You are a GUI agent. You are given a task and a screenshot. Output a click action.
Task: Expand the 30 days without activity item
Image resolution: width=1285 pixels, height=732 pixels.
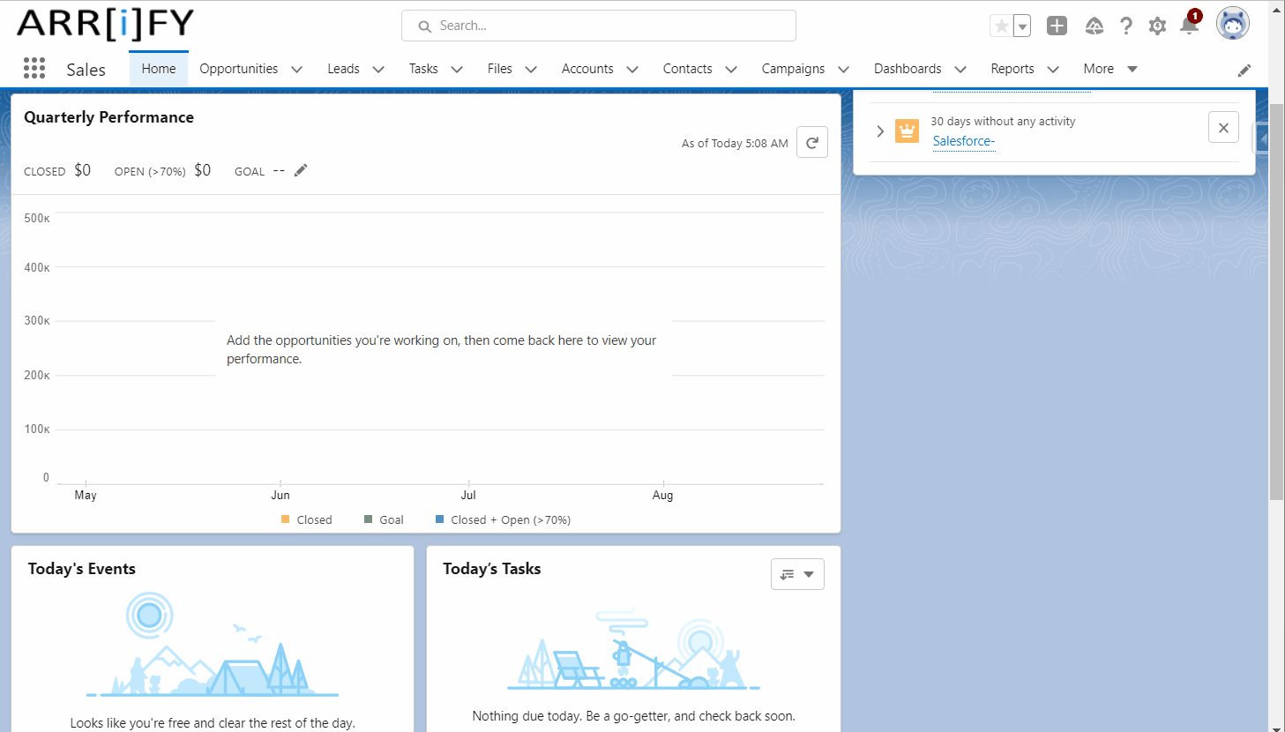[880, 131]
